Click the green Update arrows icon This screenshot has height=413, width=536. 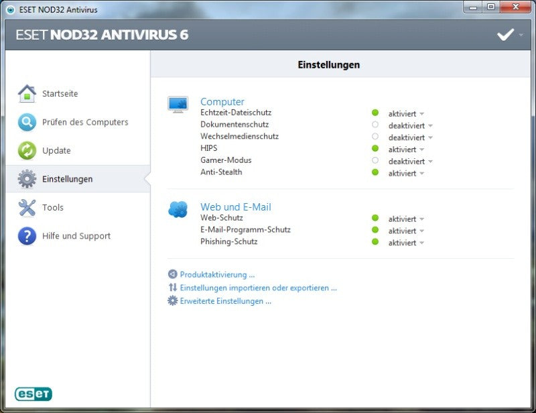pyautogui.click(x=27, y=151)
